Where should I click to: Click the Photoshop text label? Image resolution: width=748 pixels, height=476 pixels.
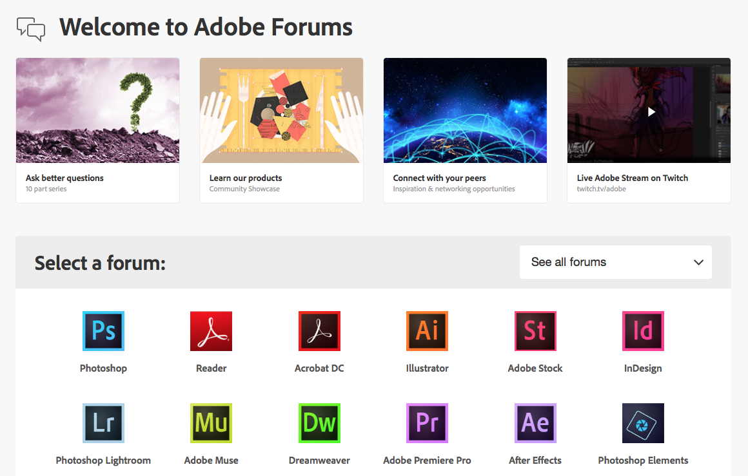104,368
